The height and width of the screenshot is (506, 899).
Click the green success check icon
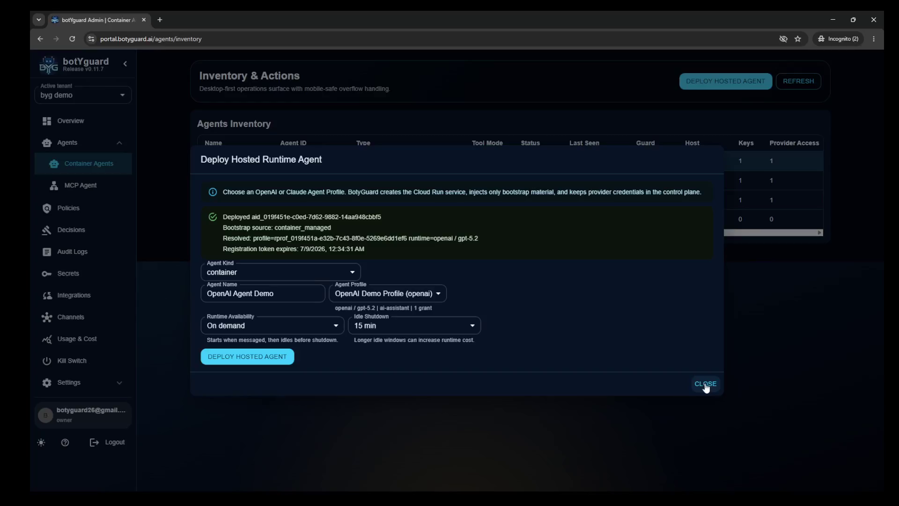213,217
